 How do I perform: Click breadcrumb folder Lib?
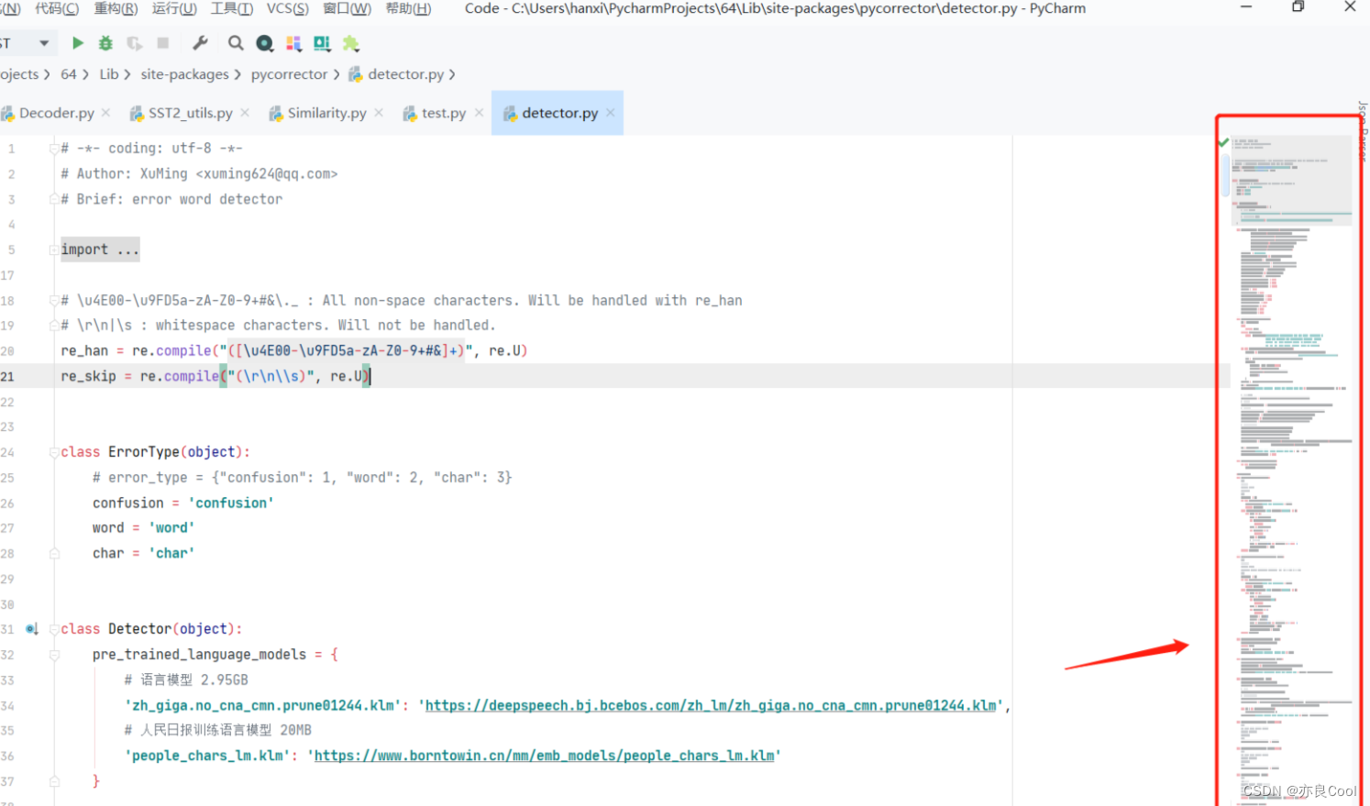tap(109, 74)
